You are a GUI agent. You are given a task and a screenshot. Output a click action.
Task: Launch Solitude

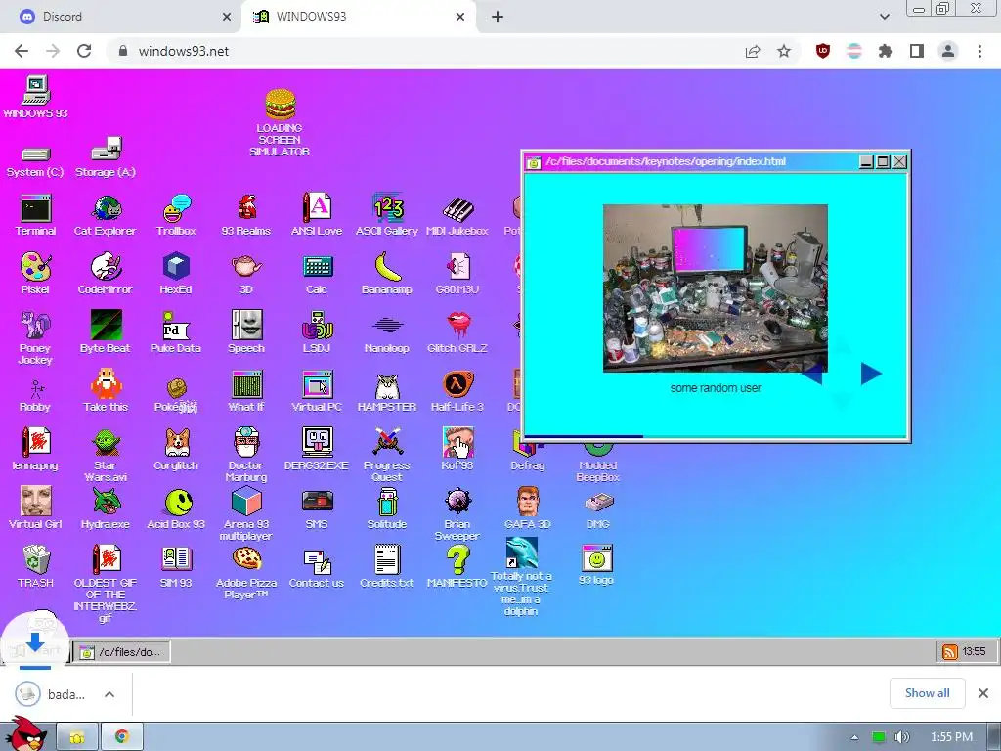tap(387, 502)
